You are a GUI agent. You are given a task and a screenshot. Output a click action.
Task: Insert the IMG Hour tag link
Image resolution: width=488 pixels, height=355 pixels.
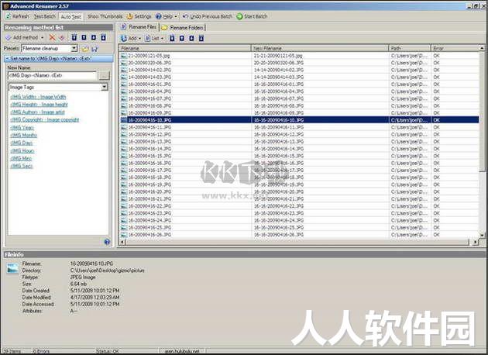22,150
